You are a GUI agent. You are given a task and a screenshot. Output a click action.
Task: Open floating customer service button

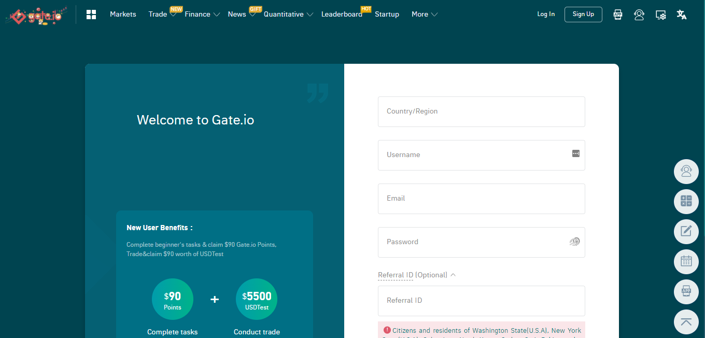point(686,171)
